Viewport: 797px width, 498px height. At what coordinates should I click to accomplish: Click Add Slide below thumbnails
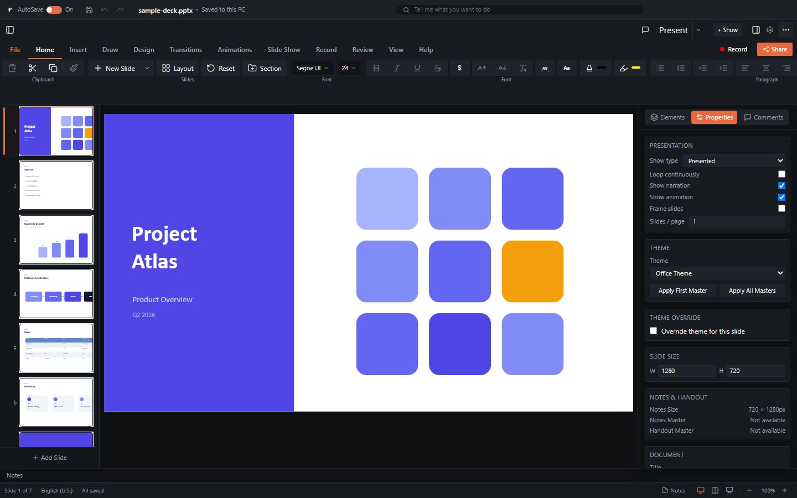[50, 458]
